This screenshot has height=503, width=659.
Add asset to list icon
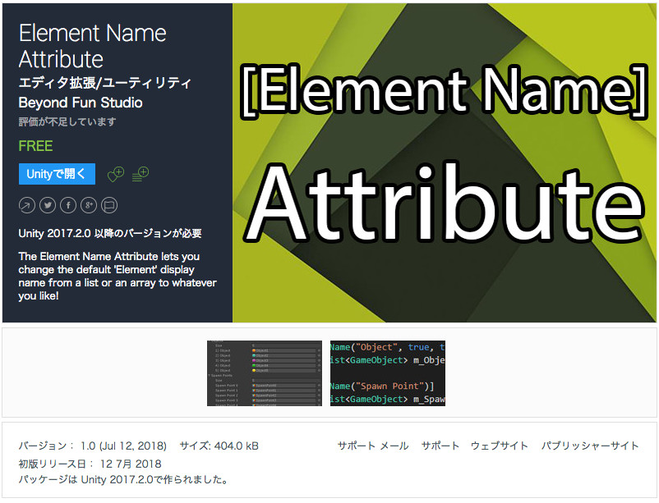141,174
